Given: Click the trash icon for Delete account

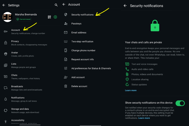Looking at the screenshot, I should 66,86.
